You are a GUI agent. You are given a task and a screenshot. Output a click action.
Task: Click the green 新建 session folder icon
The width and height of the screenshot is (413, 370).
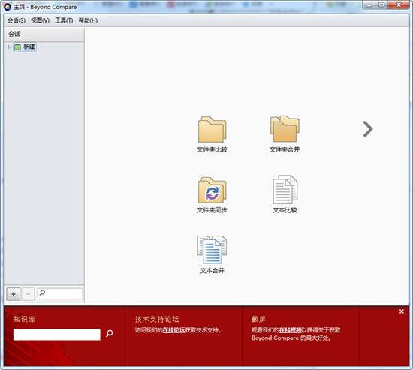pos(17,47)
